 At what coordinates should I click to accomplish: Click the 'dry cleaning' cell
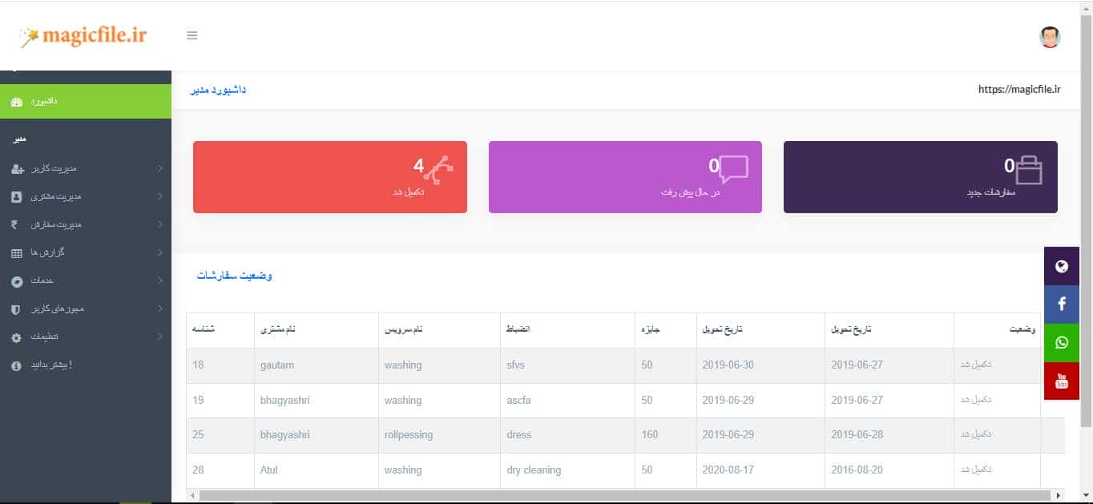(534, 470)
